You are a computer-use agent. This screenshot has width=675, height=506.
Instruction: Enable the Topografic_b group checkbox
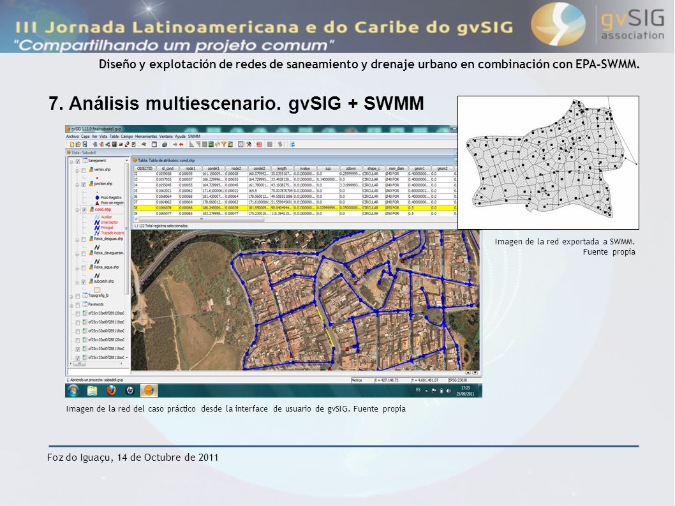coord(77,296)
